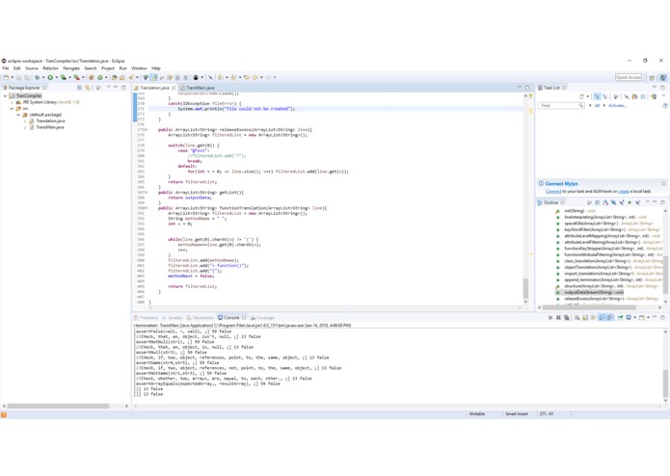Switch to the Coverage tab
This screenshot has height=476, width=670.
(262, 318)
